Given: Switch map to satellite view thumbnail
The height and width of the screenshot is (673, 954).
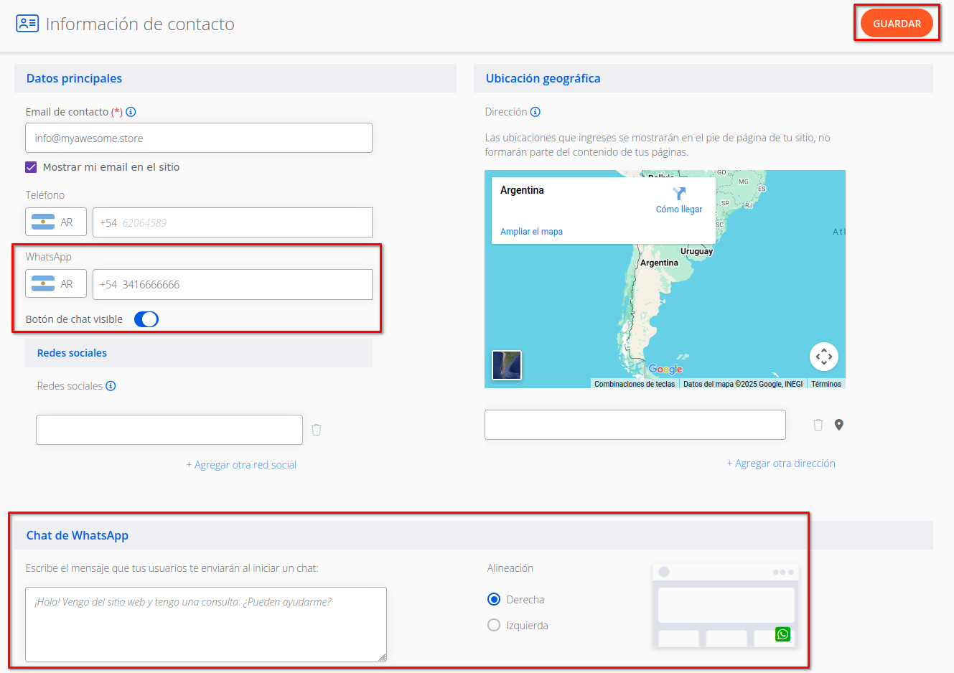Looking at the screenshot, I should (507, 364).
